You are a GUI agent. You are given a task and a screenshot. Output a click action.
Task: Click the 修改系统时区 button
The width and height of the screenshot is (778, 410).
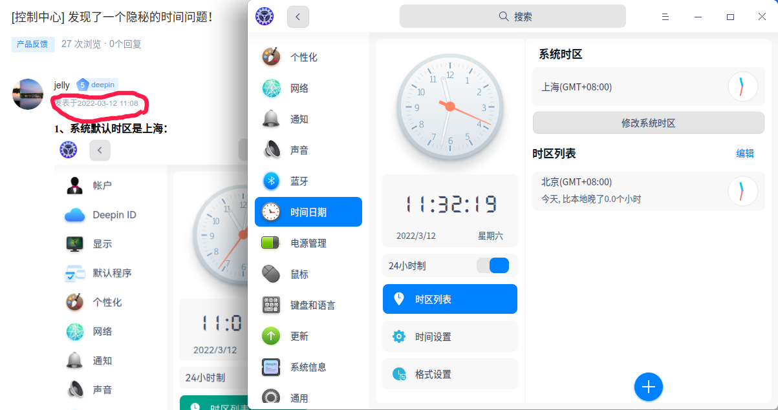648,123
